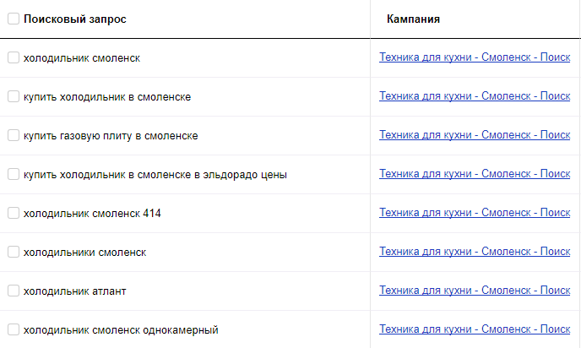Follow campaign link in газовую плиту row
Viewport: 581px width, 348px height.
(x=475, y=135)
